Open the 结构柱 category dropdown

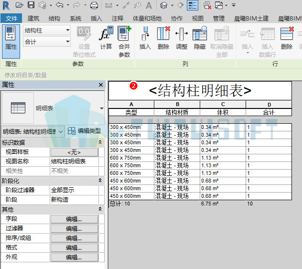47,30
